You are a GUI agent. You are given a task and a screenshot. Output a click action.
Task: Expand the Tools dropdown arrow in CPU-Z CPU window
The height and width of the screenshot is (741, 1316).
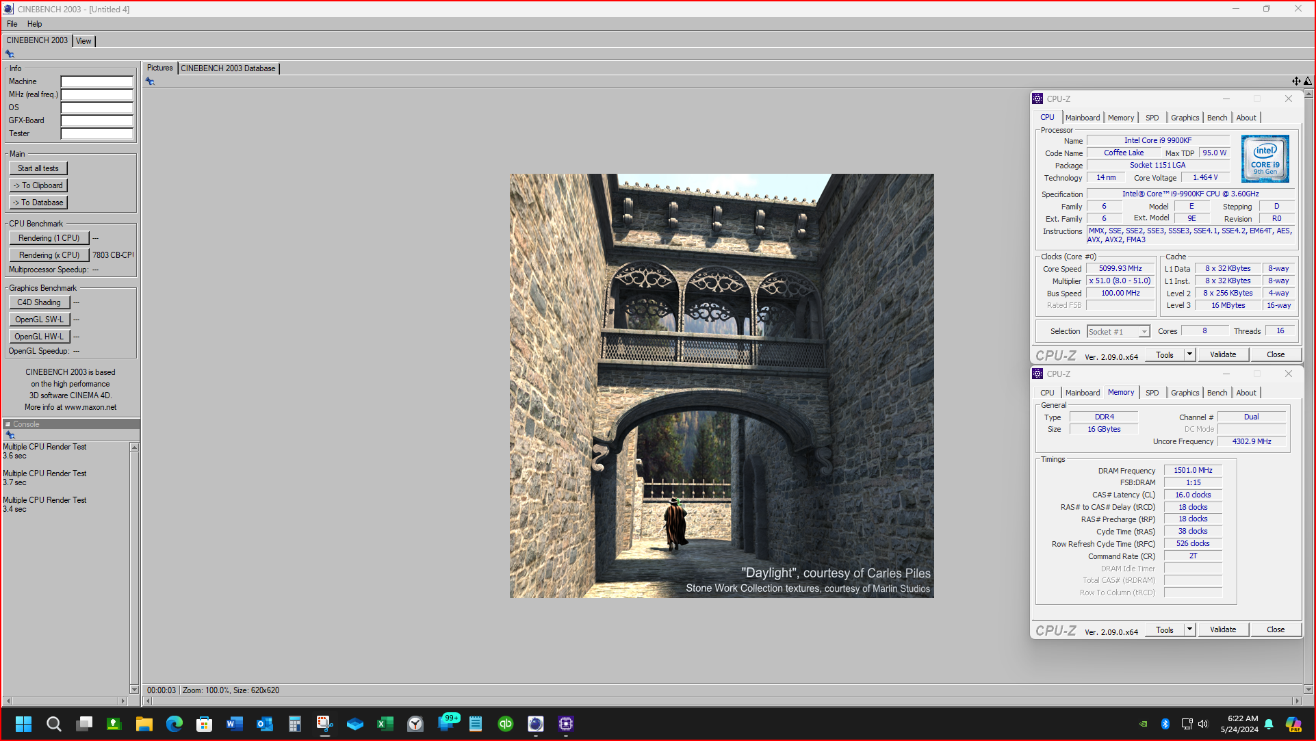pos(1189,354)
